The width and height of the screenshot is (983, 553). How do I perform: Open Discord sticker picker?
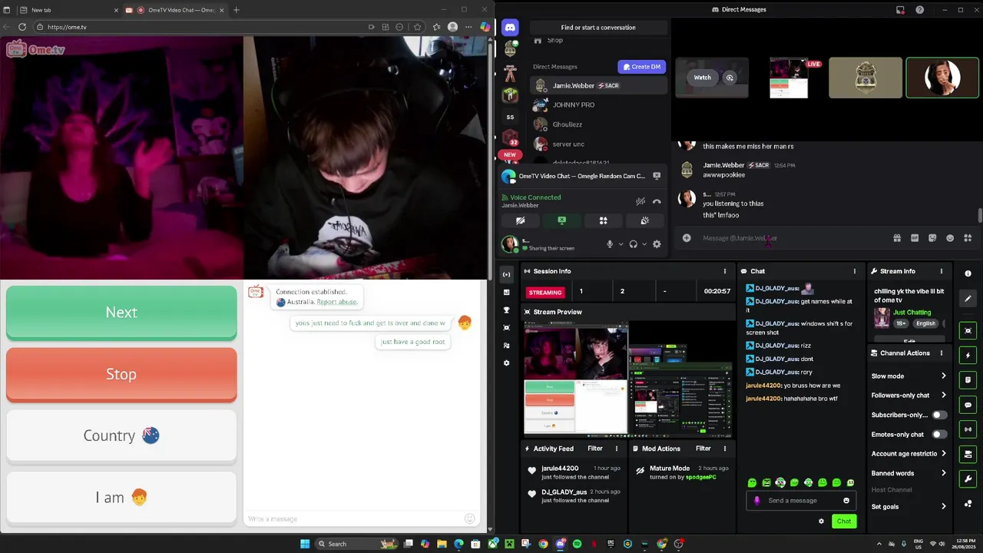pos(932,238)
